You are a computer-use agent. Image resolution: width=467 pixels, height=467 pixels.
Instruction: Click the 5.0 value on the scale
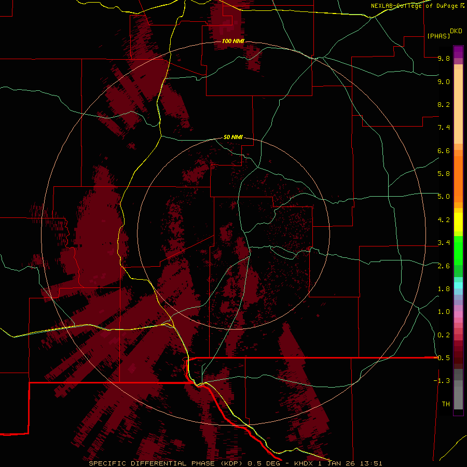click(x=444, y=197)
